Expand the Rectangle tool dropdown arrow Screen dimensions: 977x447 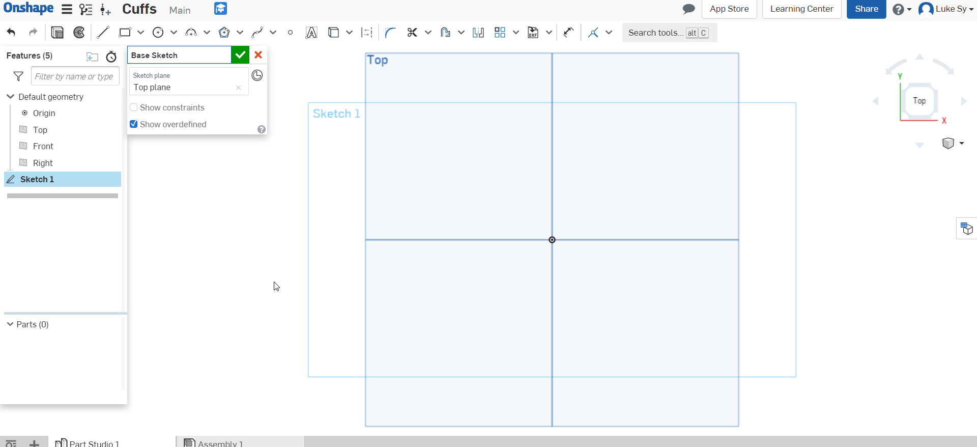click(141, 33)
